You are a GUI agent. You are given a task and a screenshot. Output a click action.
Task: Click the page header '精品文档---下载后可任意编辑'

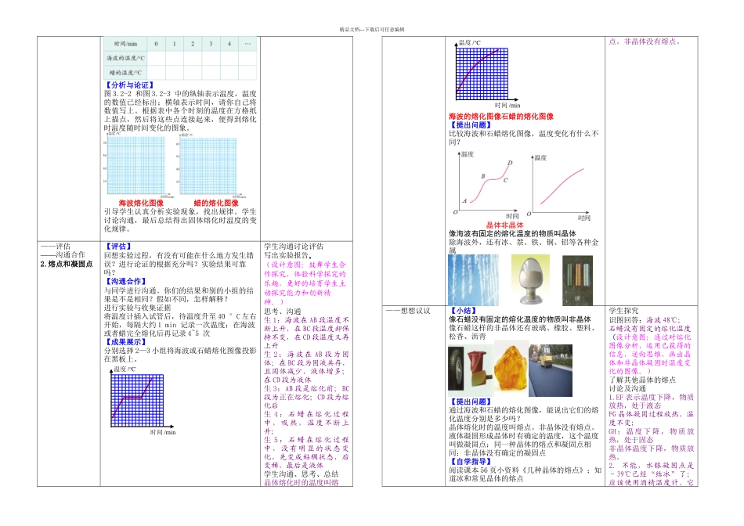pos(371,30)
